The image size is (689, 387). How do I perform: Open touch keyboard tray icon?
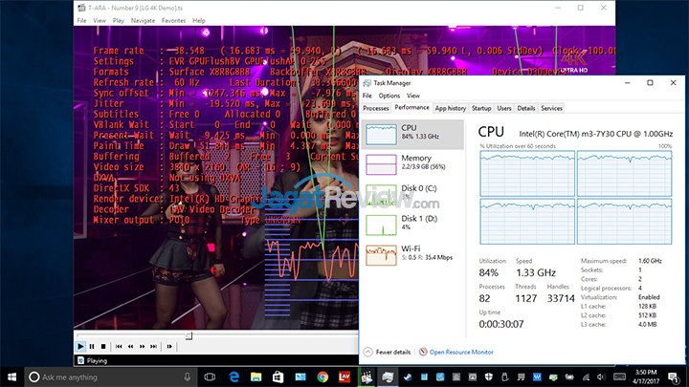(619, 376)
